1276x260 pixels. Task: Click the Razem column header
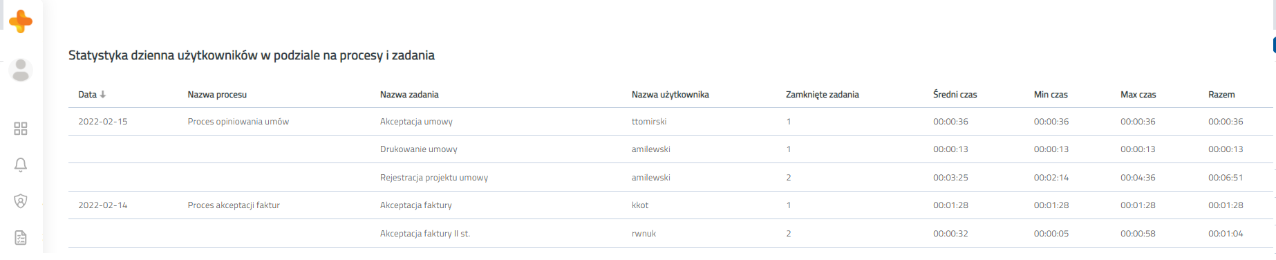tap(1221, 95)
